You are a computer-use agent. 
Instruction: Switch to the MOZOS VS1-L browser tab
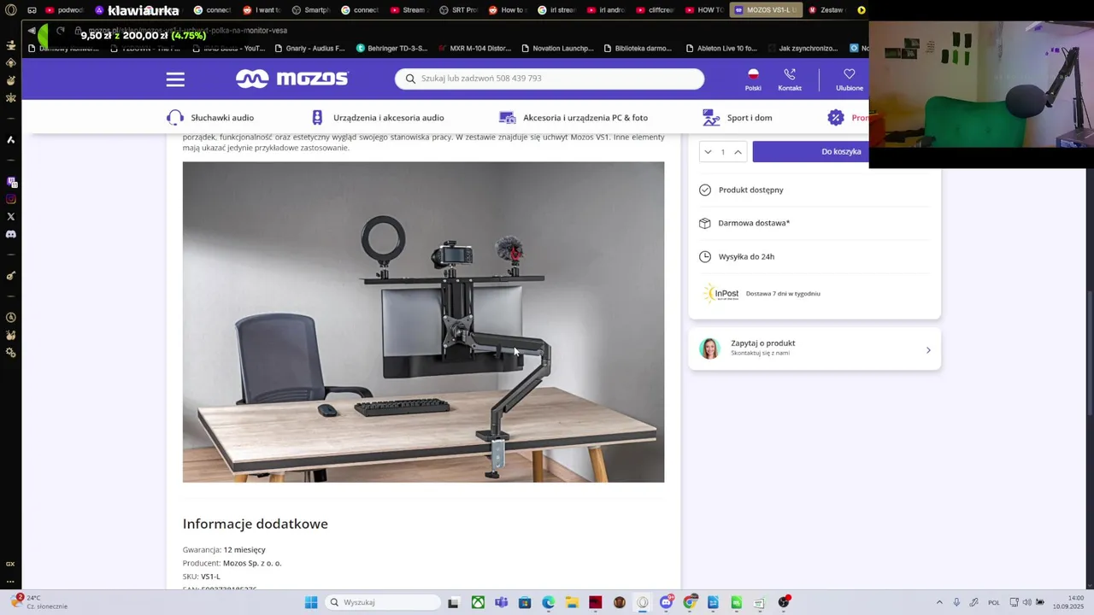click(765, 10)
